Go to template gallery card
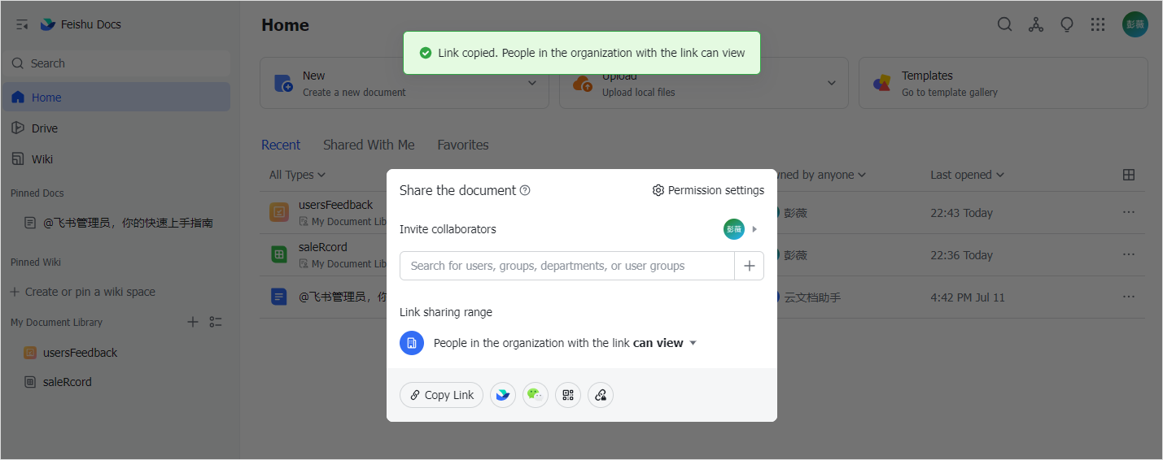This screenshot has height=460, width=1163. pyautogui.click(x=1003, y=83)
